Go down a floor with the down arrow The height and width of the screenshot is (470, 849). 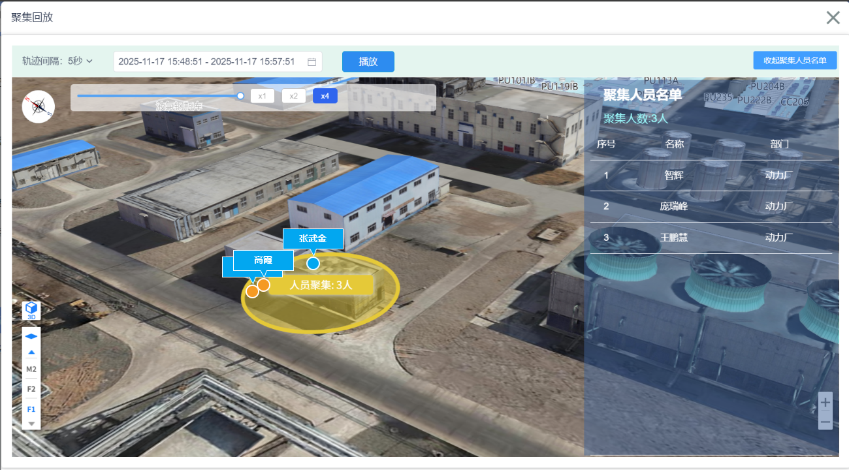coord(31,424)
